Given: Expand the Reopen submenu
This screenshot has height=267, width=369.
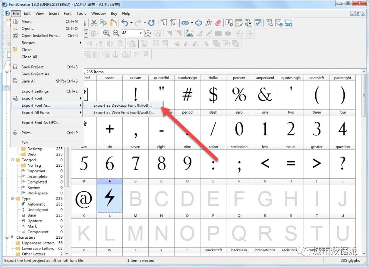Looking at the screenshot, I should tap(47, 43).
